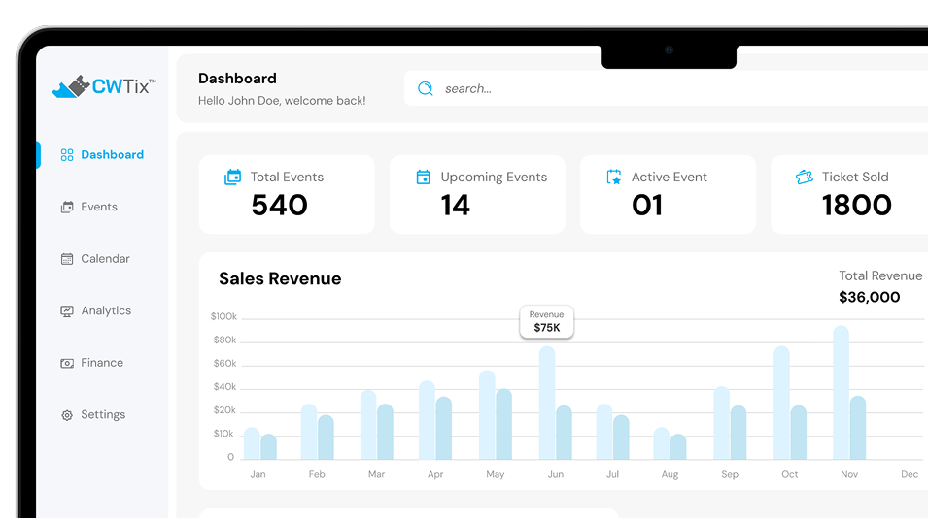Focus the search input field
The width and height of the screenshot is (928, 518).
666,88
